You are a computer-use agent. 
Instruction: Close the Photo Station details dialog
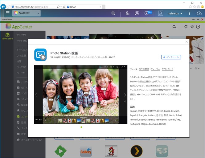pos(187,42)
